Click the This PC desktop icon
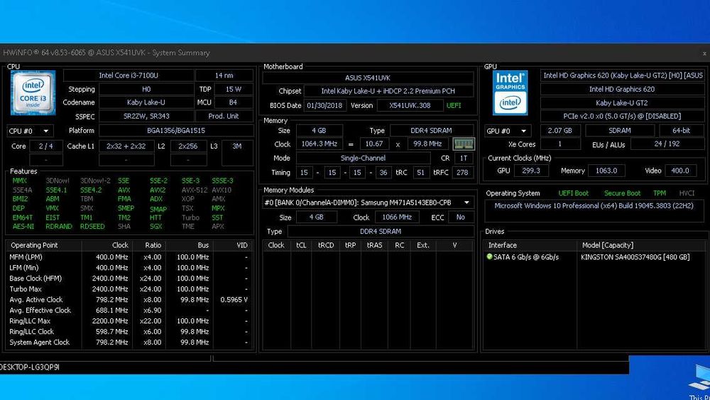710x400 pixels. click(699, 383)
